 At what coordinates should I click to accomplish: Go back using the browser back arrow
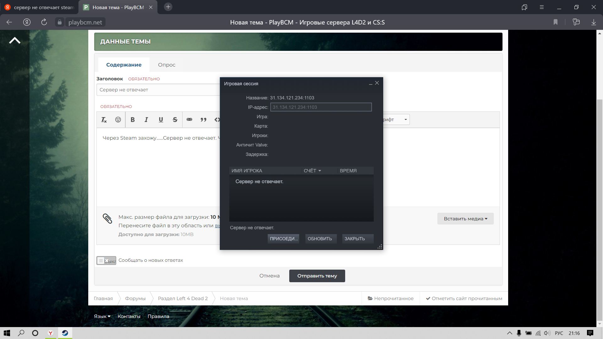(9, 22)
